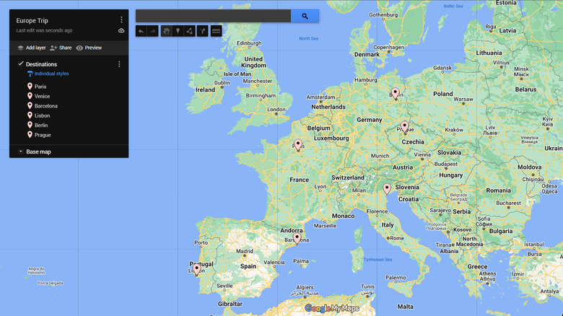Click the Redo arrow in the toolbar

tap(152, 31)
